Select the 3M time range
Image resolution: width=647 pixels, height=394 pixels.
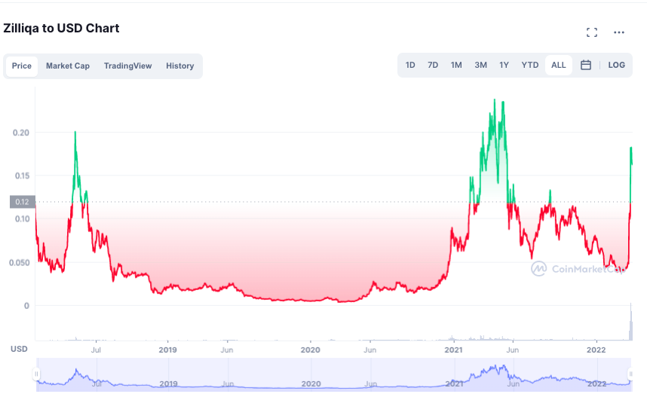(480, 65)
